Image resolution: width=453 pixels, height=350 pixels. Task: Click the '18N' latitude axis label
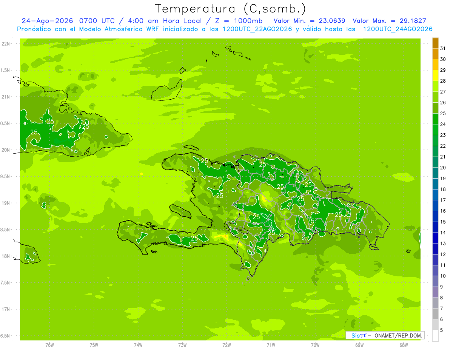click(x=6, y=256)
